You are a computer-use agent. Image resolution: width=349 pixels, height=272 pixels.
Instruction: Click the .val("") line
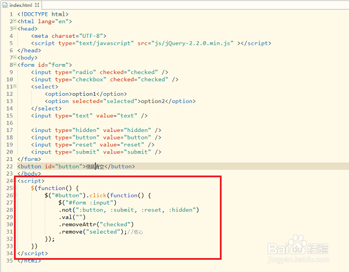point(72,217)
